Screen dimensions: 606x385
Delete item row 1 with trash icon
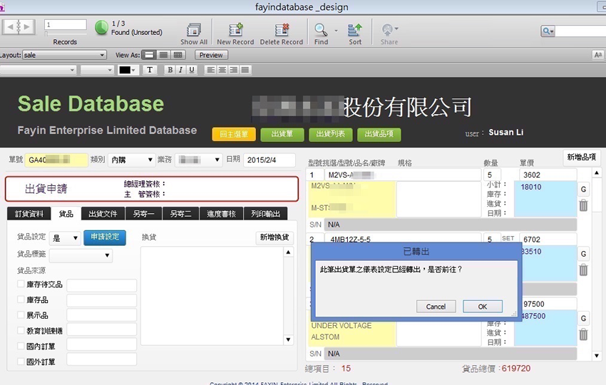coord(584,205)
